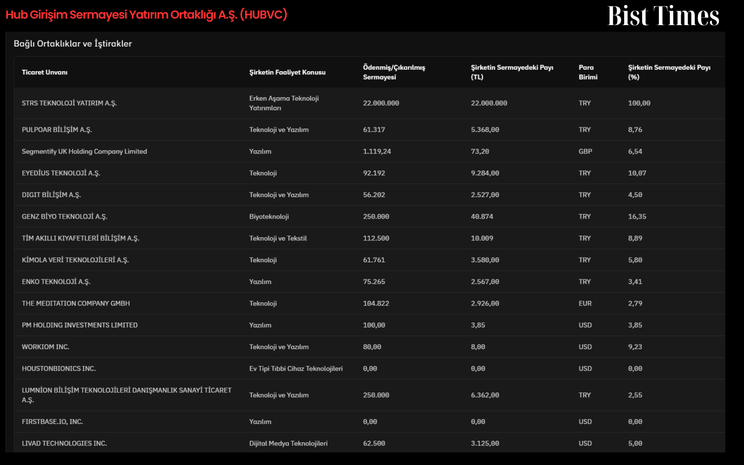744x465 pixels.
Task: Select the STRS TEKNOLOJİ YATIRIM A.Ş. row
Action: point(370,103)
